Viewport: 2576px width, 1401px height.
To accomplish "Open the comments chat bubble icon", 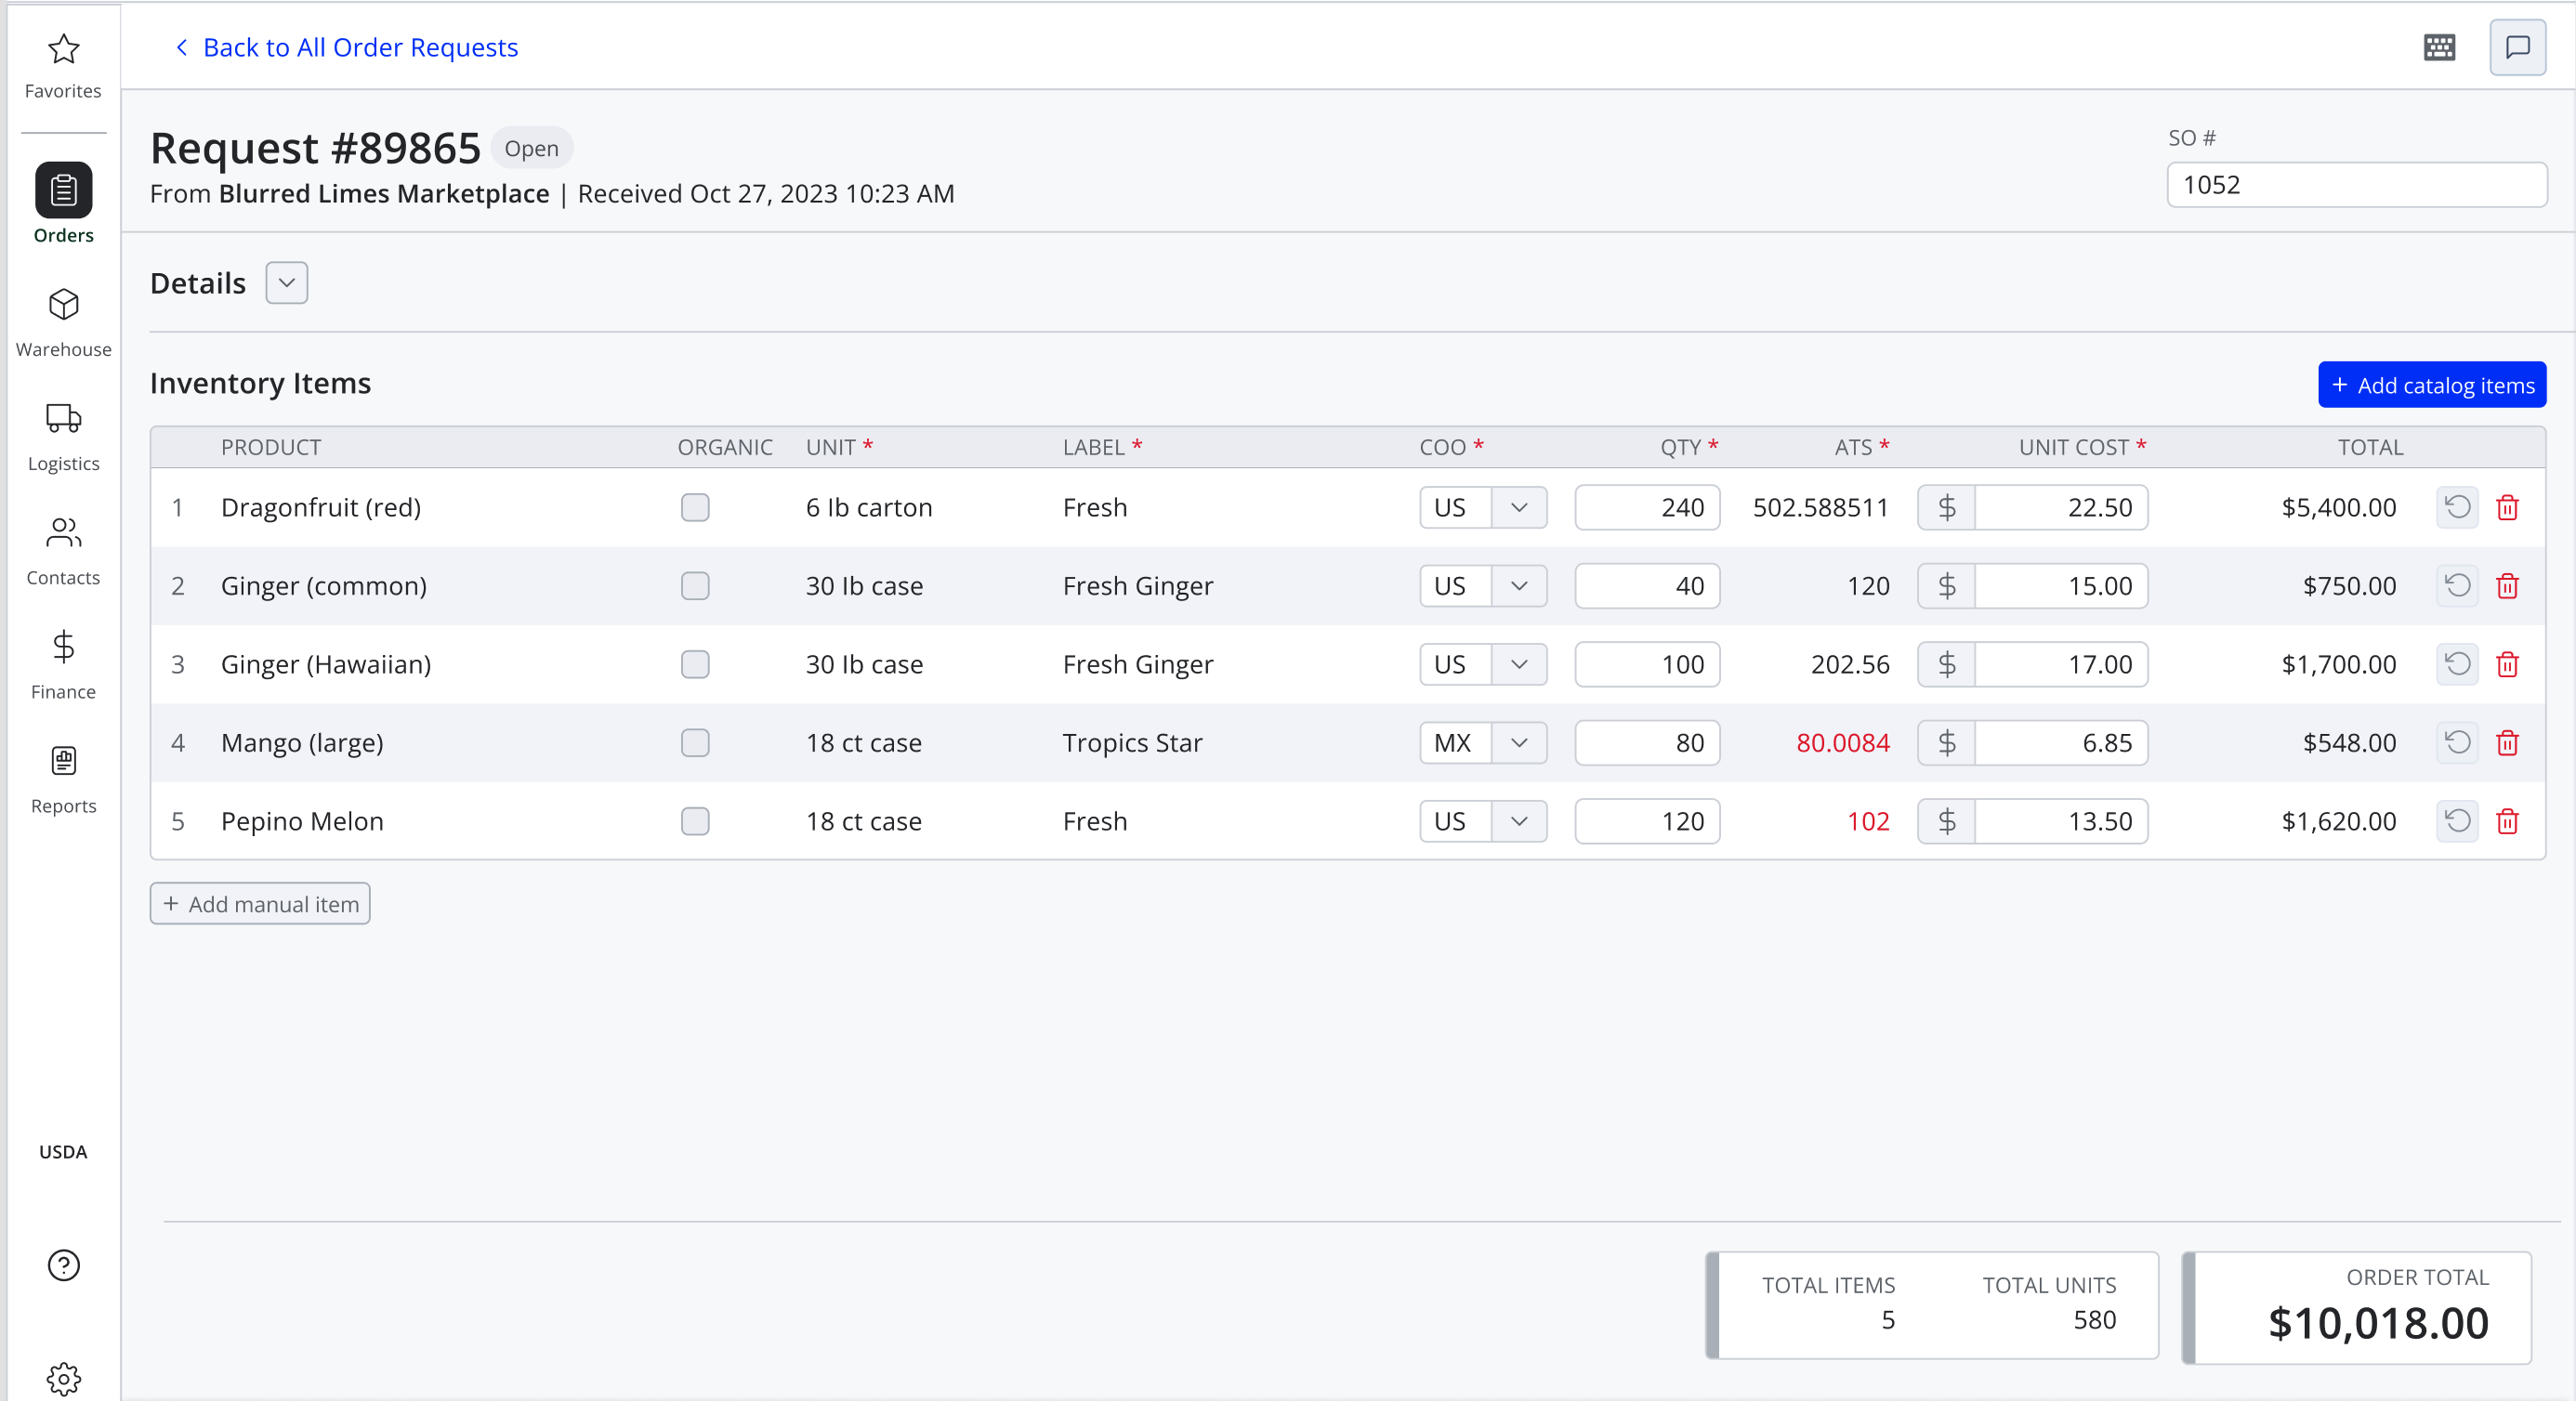I will tap(2517, 47).
